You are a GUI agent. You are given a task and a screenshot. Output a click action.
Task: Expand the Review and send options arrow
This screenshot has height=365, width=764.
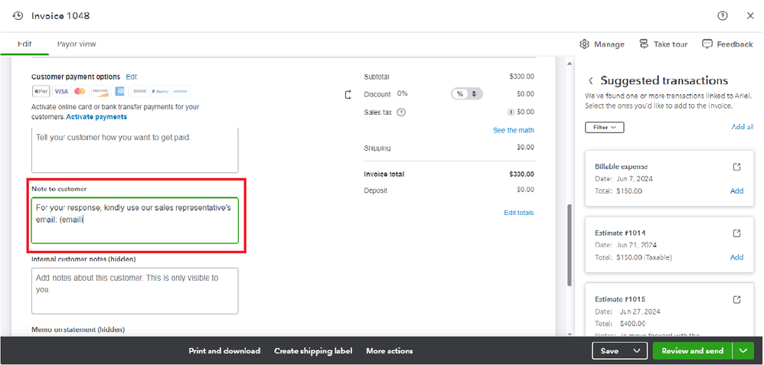(742, 350)
